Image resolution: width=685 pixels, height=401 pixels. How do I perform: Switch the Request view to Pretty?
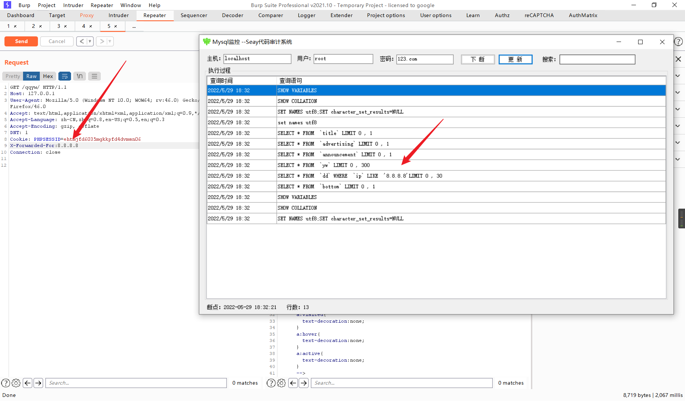coord(13,76)
